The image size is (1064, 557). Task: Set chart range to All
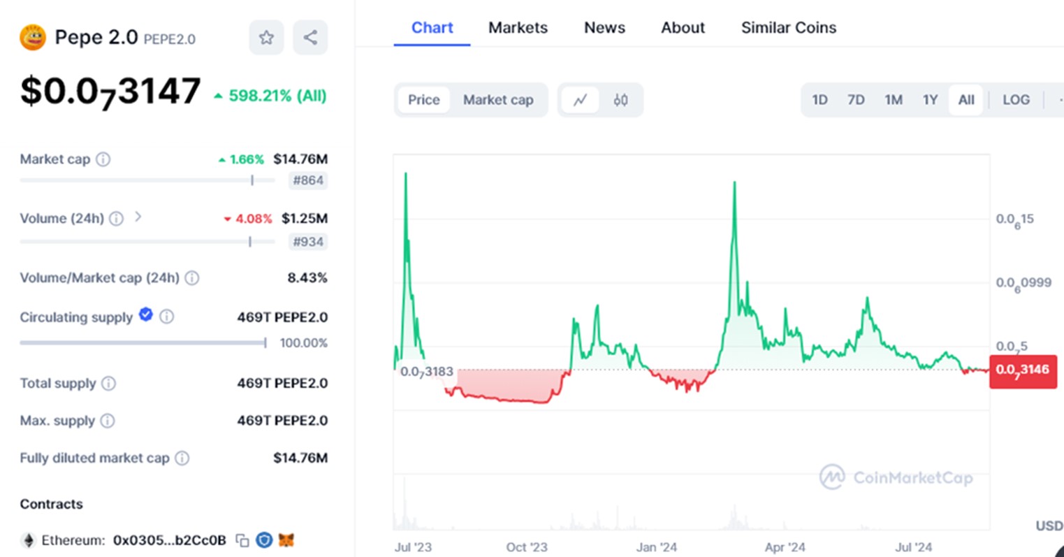pos(966,100)
